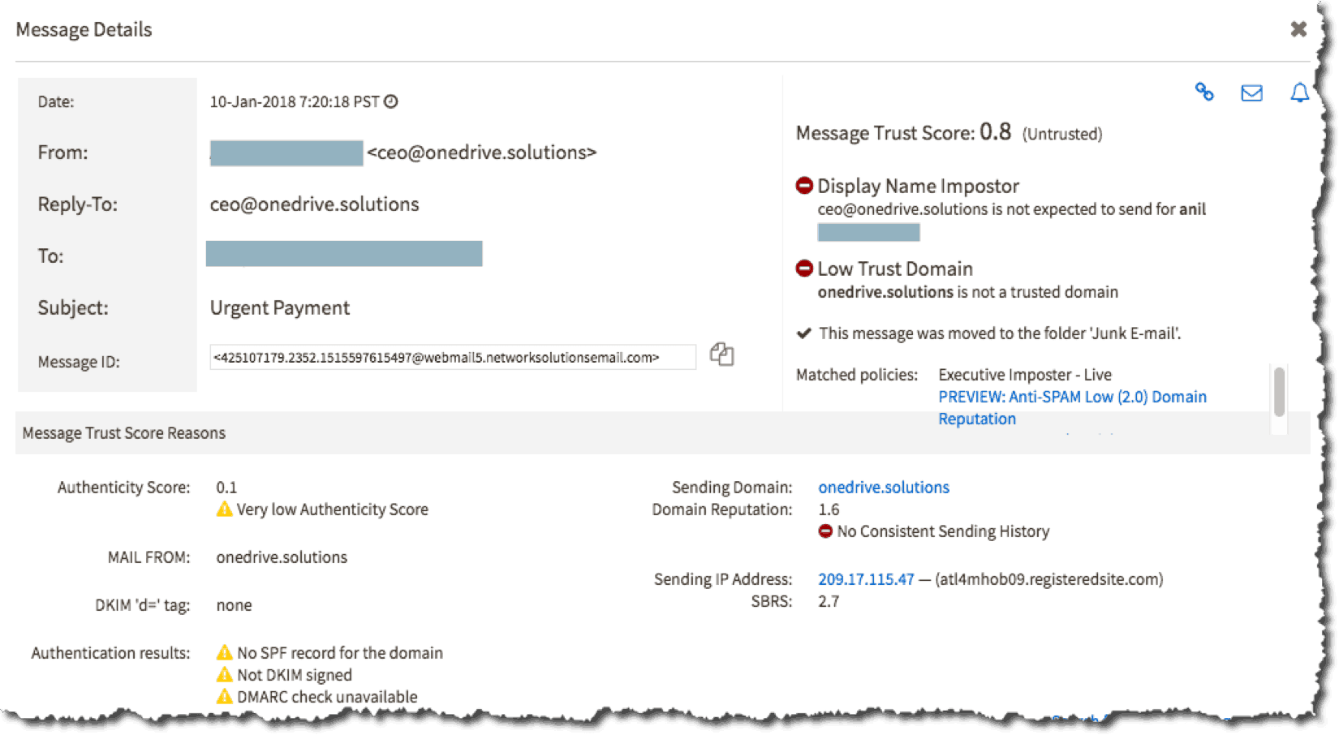
Task: Copy the Message ID with the clipboard icon
Action: coord(721,355)
